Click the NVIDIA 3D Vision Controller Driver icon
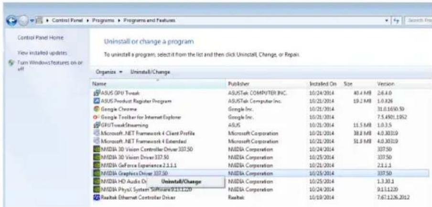432x207 pixels. (x=96, y=149)
